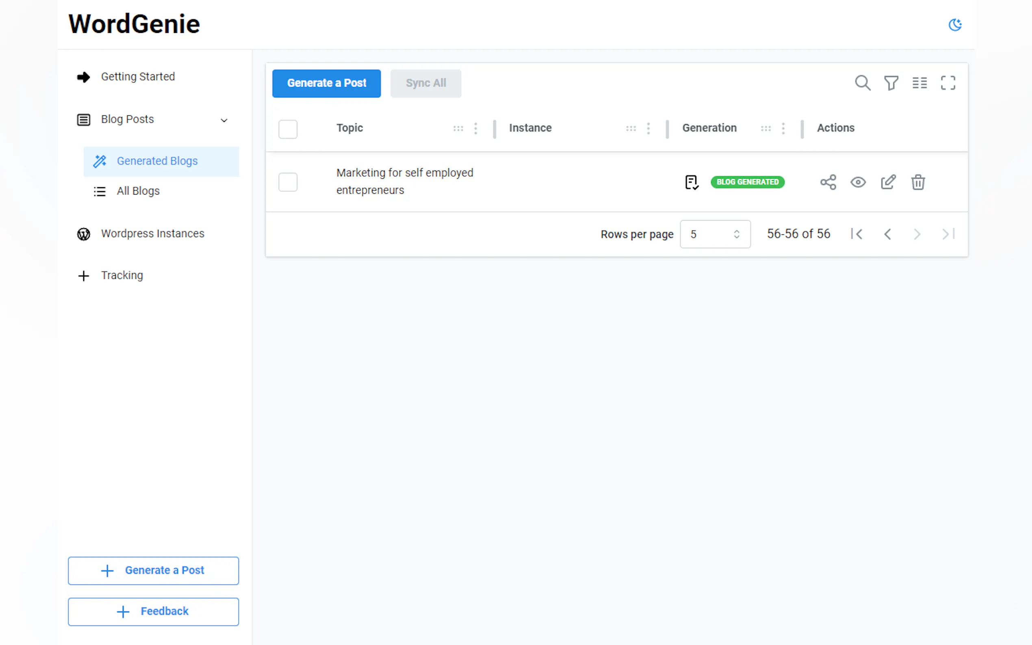Toggle fullscreen table view icon

coord(947,83)
